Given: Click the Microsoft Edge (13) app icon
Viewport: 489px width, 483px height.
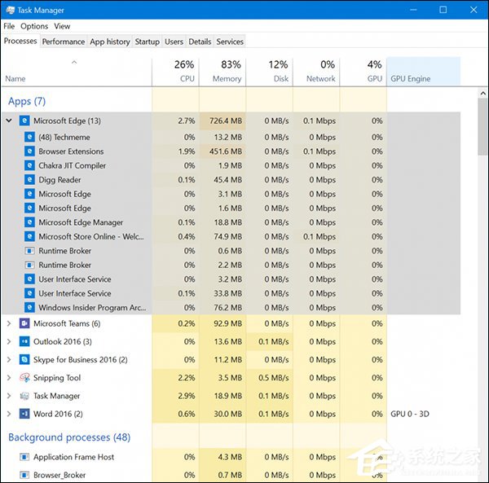Looking at the screenshot, I should point(24,121).
